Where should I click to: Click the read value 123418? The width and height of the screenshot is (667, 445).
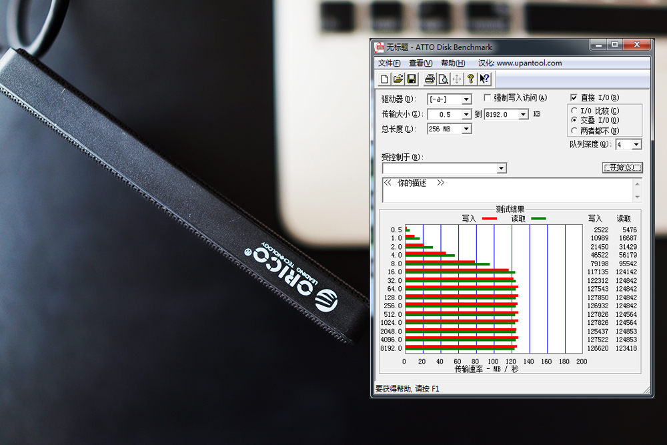pos(626,348)
